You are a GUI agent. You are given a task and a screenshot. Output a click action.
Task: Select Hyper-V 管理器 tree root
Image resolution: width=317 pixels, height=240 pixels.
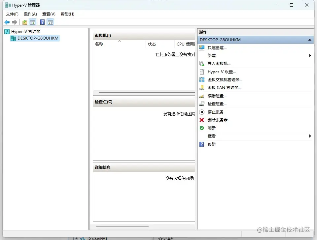pyautogui.click(x=26, y=32)
